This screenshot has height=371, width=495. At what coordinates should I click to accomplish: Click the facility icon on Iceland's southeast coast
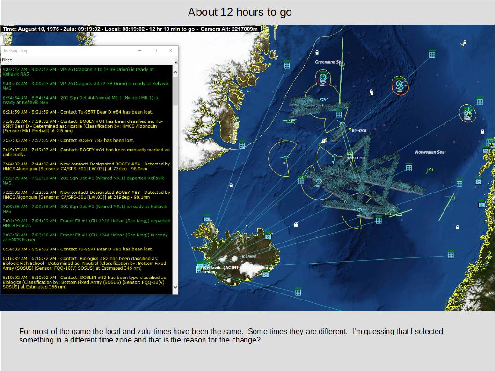pyautogui.click(x=265, y=274)
